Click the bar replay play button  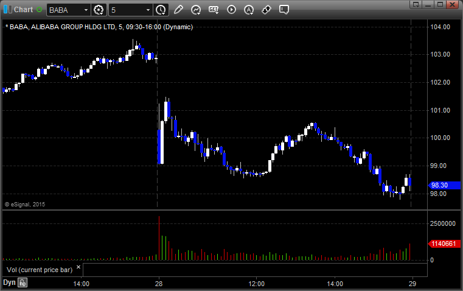coord(231,10)
